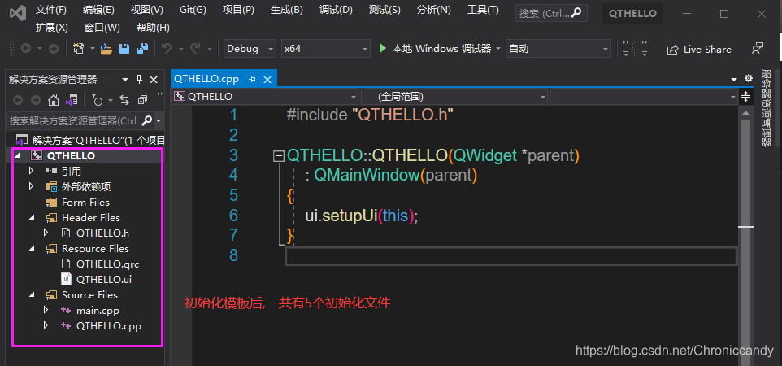Switch views icon in Solution Explorer toolbar
The width and height of the screenshot is (782, 366).
point(72,100)
